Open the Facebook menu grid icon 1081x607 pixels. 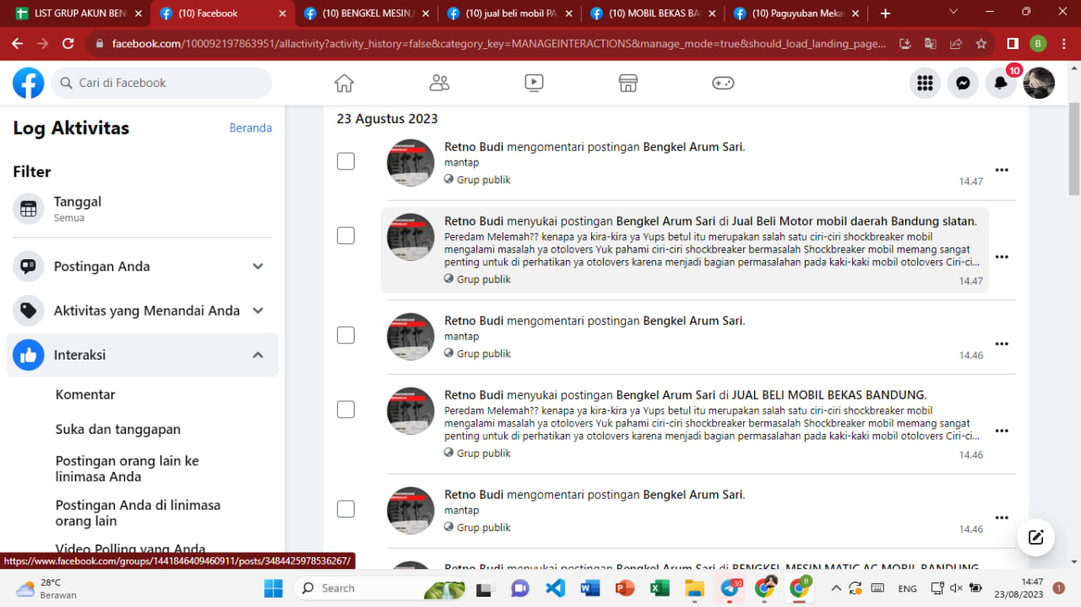[x=925, y=83]
